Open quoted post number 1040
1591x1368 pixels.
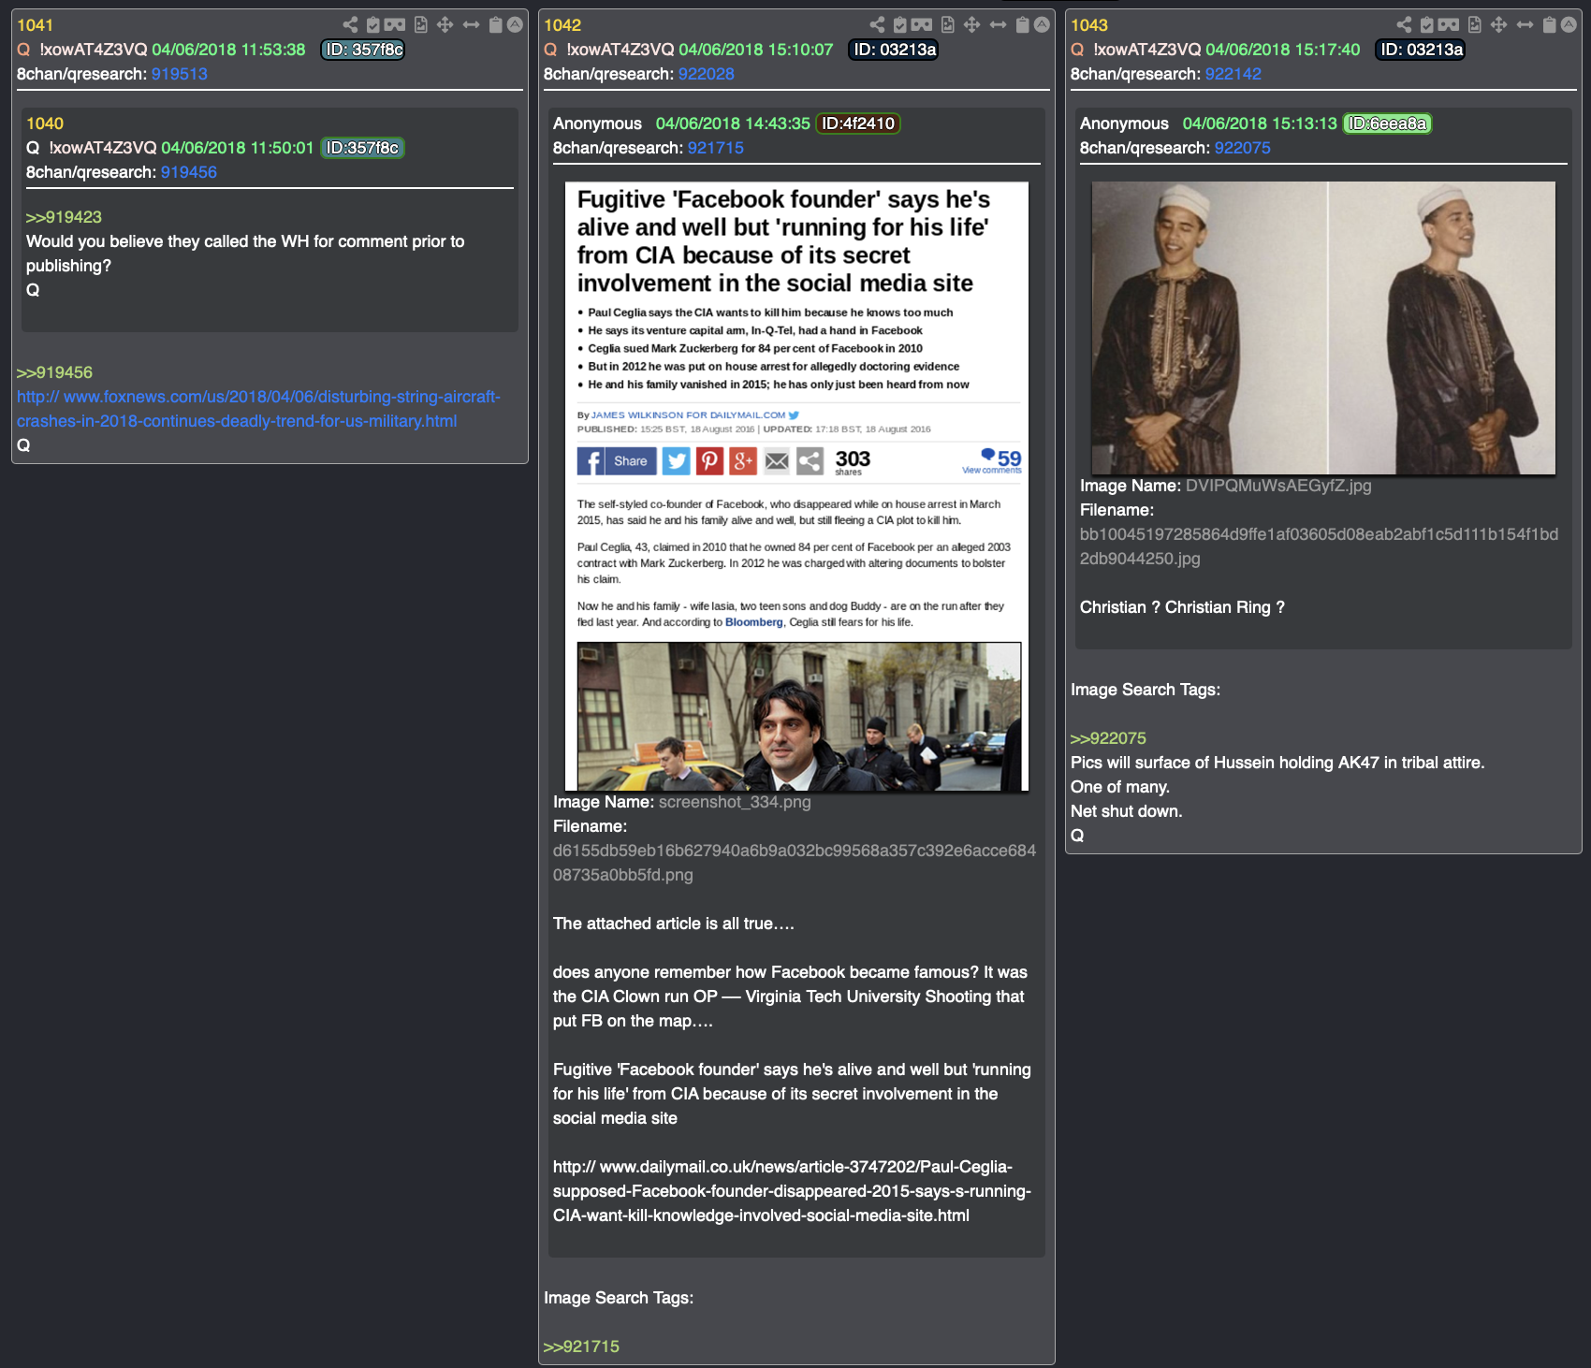point(45,124)
